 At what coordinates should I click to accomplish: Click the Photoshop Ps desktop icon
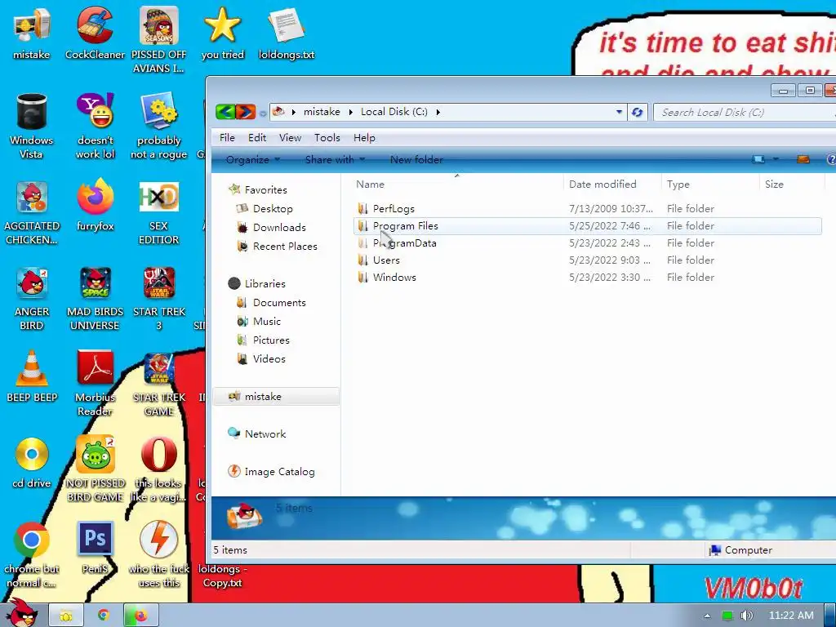(x=95, y=548)
